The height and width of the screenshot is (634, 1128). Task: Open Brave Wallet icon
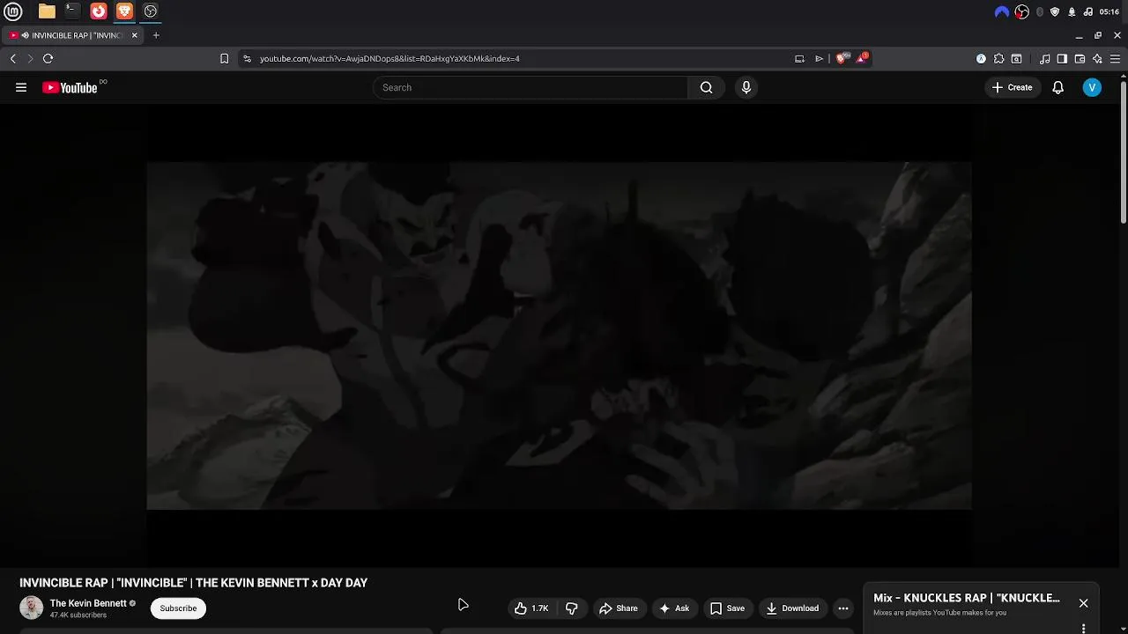coord(1080,58)
